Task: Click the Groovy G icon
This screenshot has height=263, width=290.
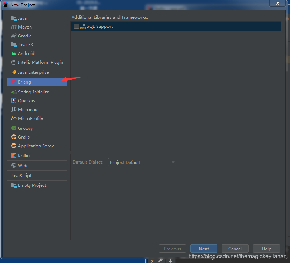Action: [14, 128]
